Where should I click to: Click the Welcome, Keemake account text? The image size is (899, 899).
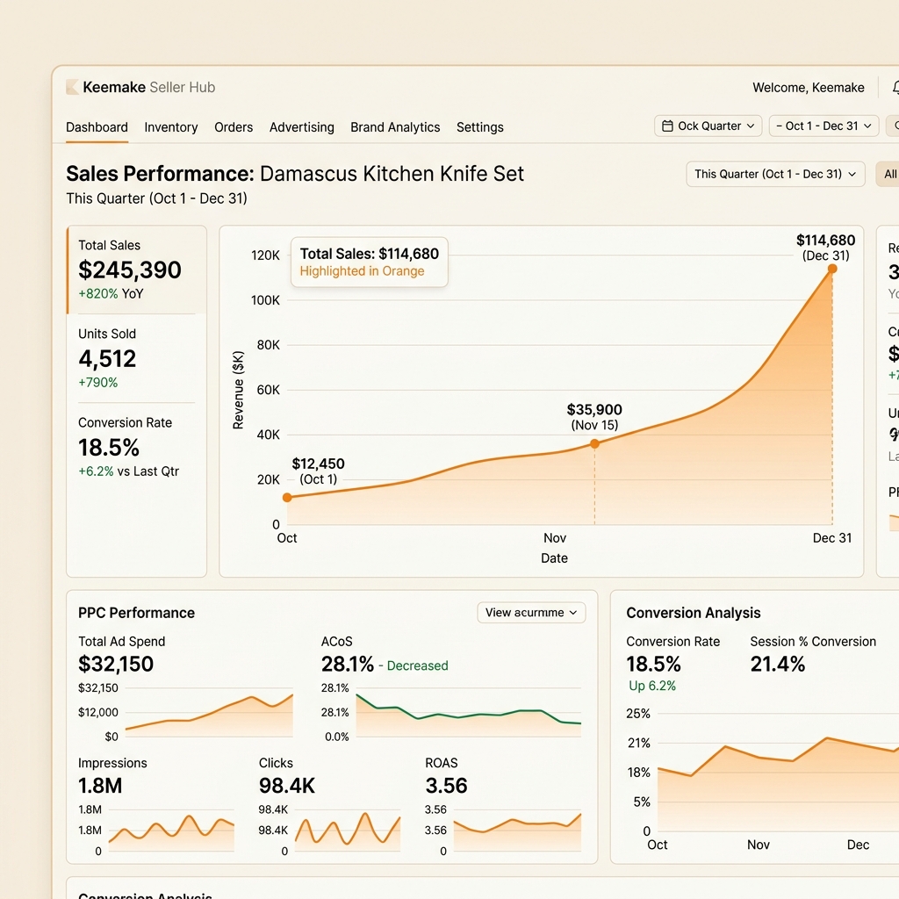tap(808, 88)
